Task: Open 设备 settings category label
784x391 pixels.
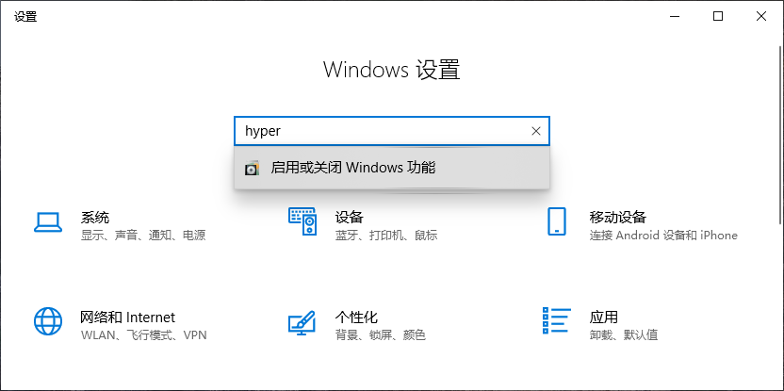Action: coord(349,218)
